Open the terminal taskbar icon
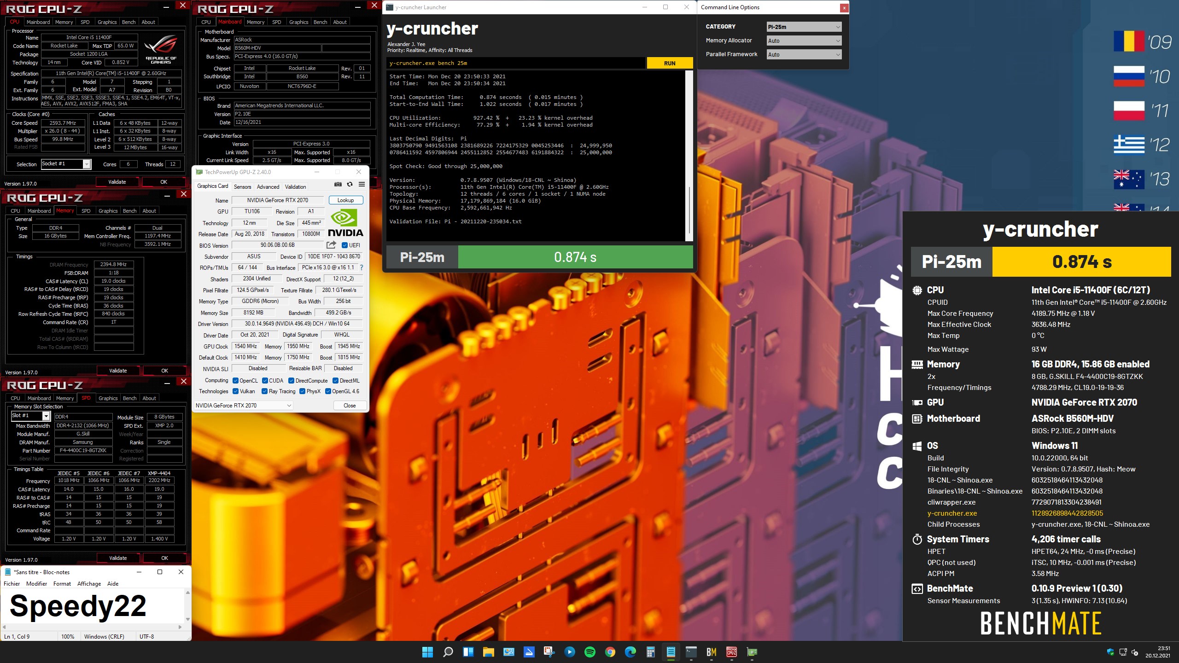1179x663 pixels. (691, 652)
